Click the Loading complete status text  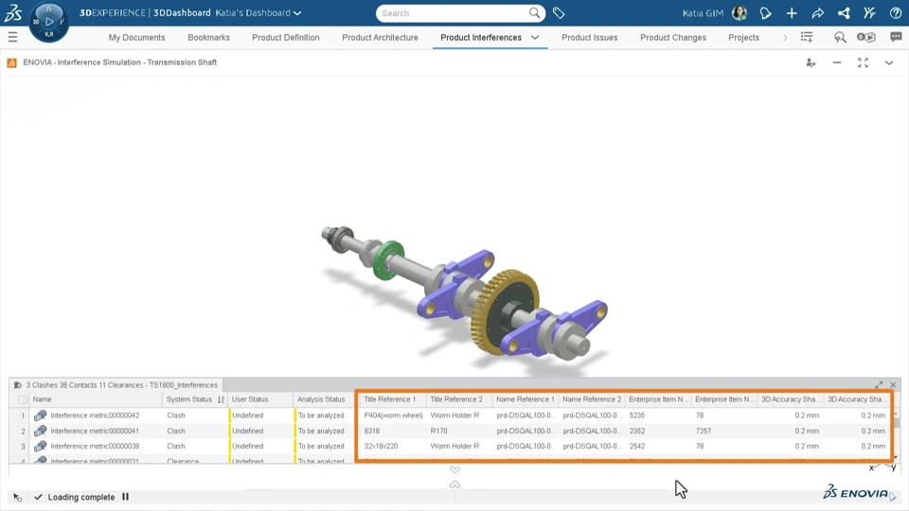click(81, 497)
